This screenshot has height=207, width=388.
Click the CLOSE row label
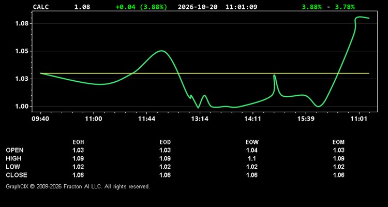click(x=17, y=175)
